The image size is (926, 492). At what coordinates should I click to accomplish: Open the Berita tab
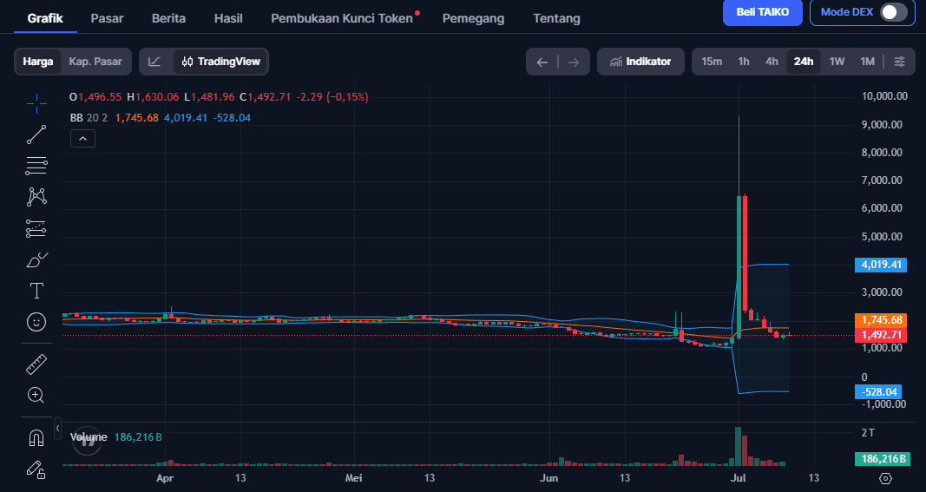click(168, 18)
